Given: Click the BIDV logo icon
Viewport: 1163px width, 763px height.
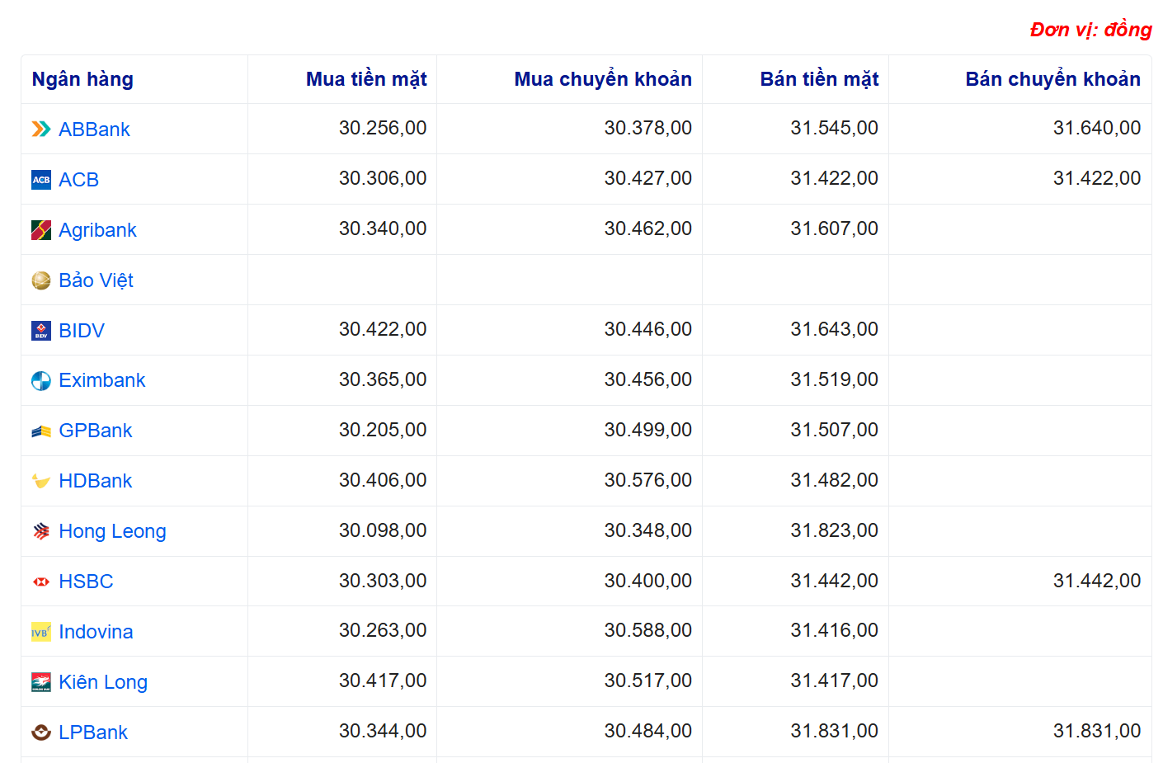Looking at the screenshot, I should pos(41,331).
